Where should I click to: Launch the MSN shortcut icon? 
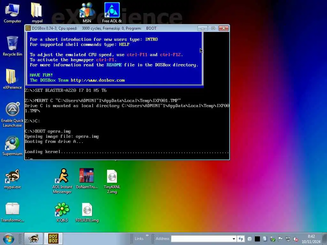click(x=87, y=13)
